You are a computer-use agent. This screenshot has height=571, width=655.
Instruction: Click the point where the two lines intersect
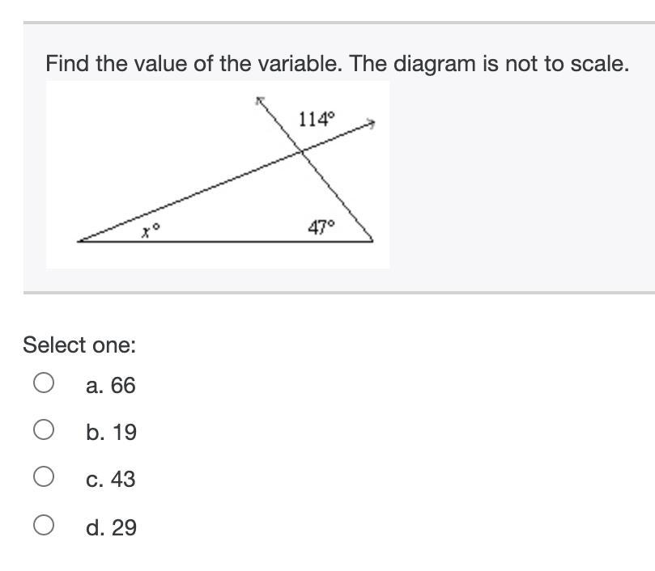301,151
